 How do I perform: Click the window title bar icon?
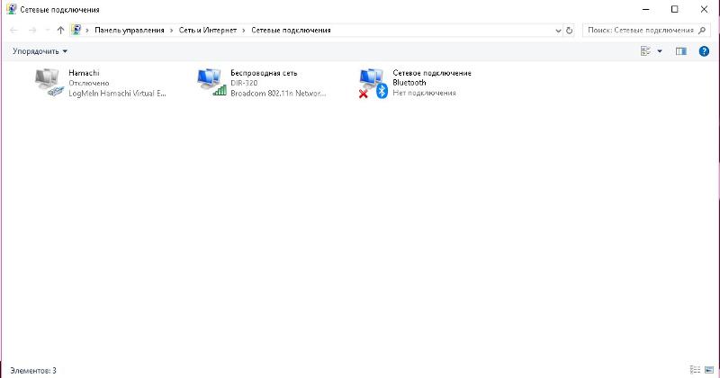click(x=12, y=9)
